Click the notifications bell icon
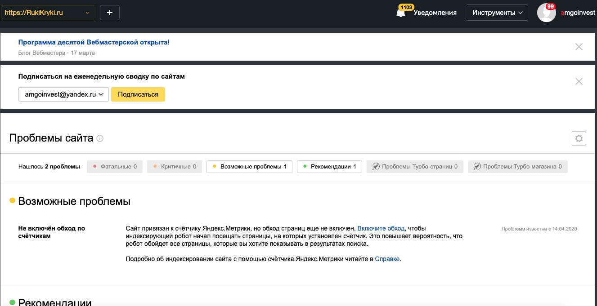 (x=400, y=13)
